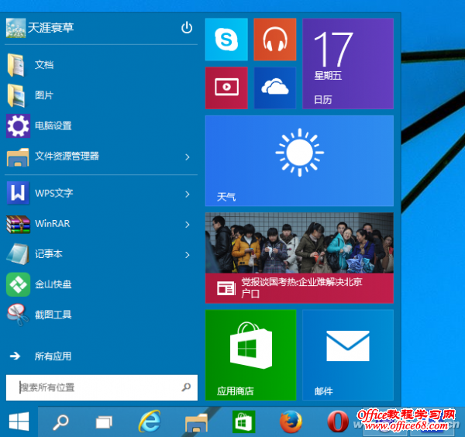
Task: Open the Mail tile (邮件)
Action: coord(348,355)
